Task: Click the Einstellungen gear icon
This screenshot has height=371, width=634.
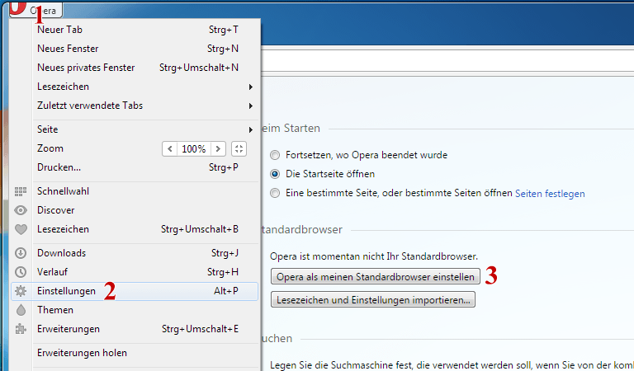Action: [21, 291]
